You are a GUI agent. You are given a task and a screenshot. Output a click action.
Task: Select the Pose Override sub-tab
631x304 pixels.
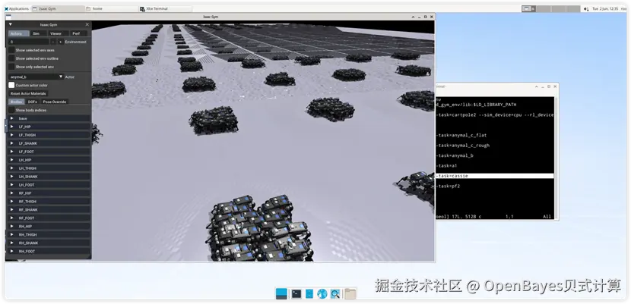pos(54,102)
